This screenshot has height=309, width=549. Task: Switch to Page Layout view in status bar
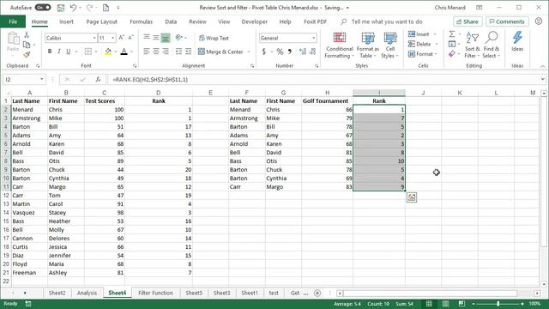pyautogui.click(x=445, y=303)
